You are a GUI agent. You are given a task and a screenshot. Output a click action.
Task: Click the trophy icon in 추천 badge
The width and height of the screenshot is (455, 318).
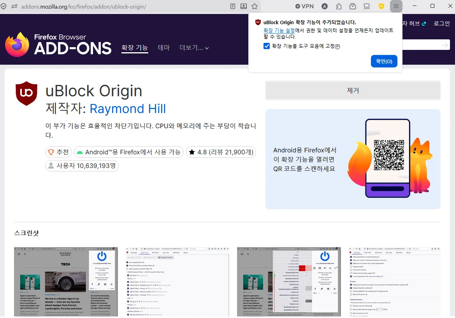click(51, 152)
